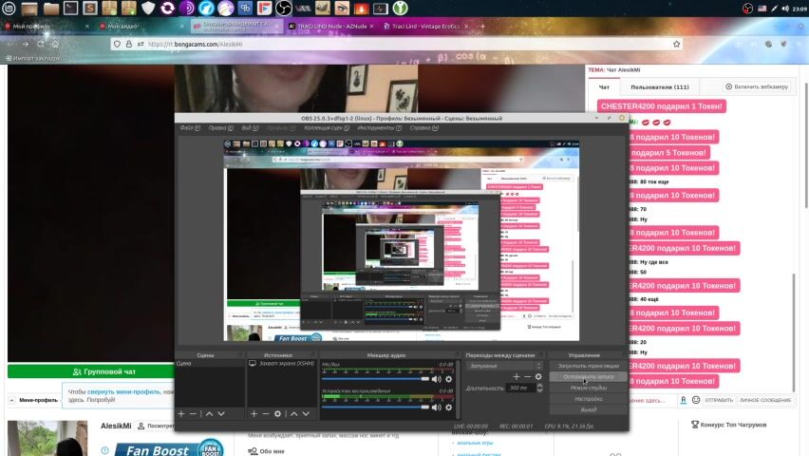This screenshot has height=456, width=809.
Task: Open transition properties gear icon
Action: click(x=538, y=377)
